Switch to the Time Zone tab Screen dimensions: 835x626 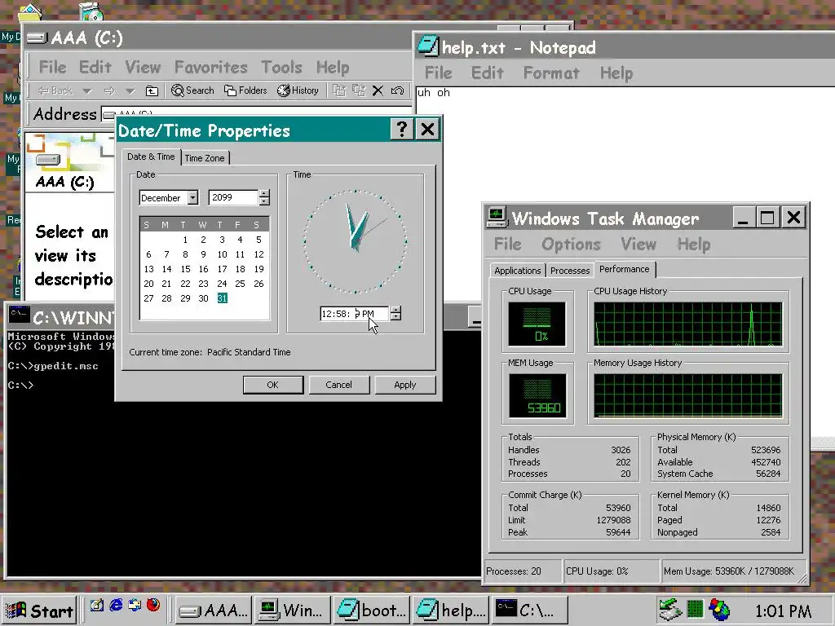click(x=205, y=158)
